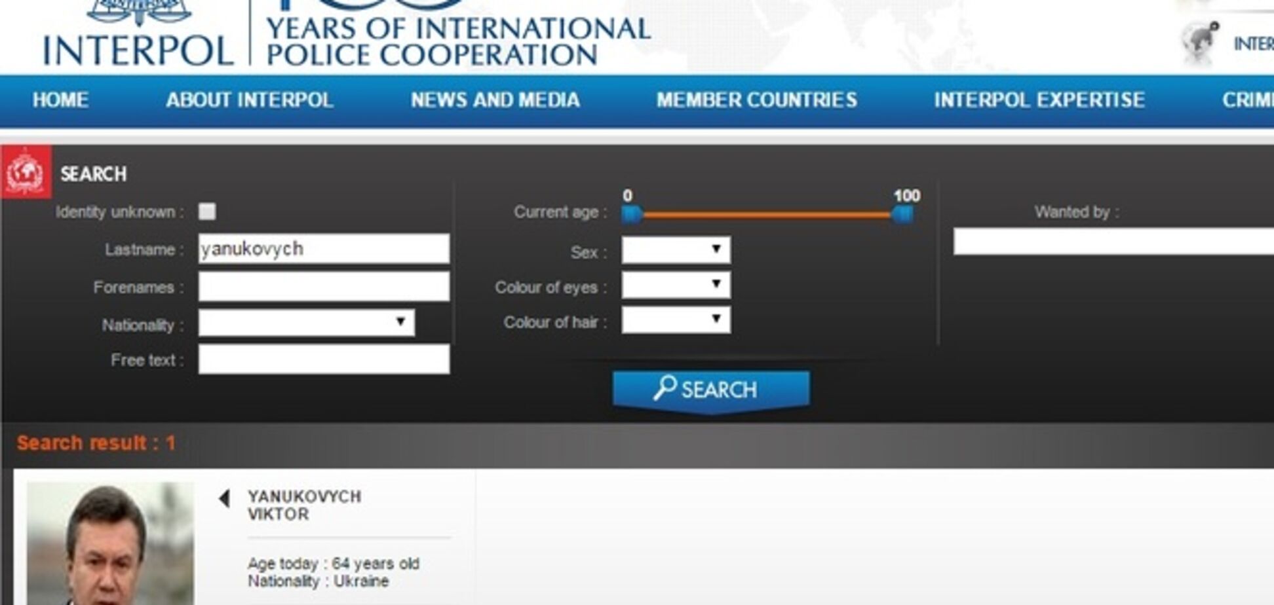Viewport: 1274px width, 605px height.
Task: Click the red Interpol emblem beside SEARCH
Action: 26,173
